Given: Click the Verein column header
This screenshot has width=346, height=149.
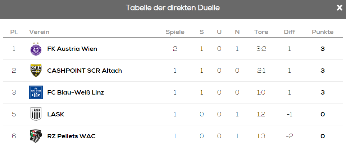Looking at the screenshot, I should point(39,32).
